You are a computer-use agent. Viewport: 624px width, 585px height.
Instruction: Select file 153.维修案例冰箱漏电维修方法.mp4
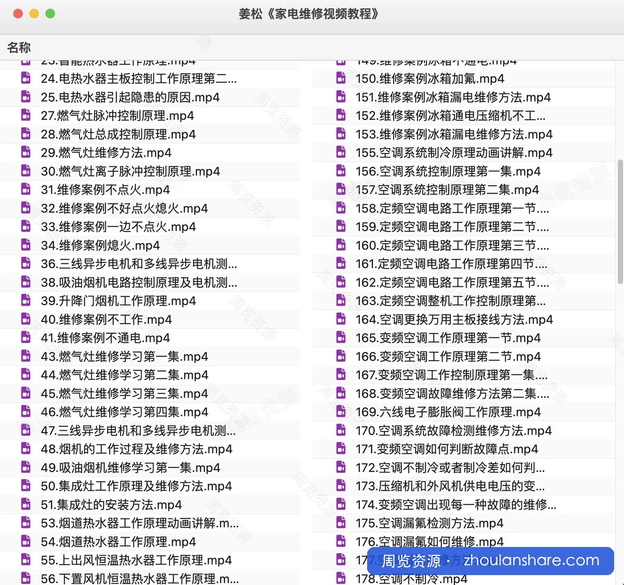pyautogui.click(x=454, y=134)
